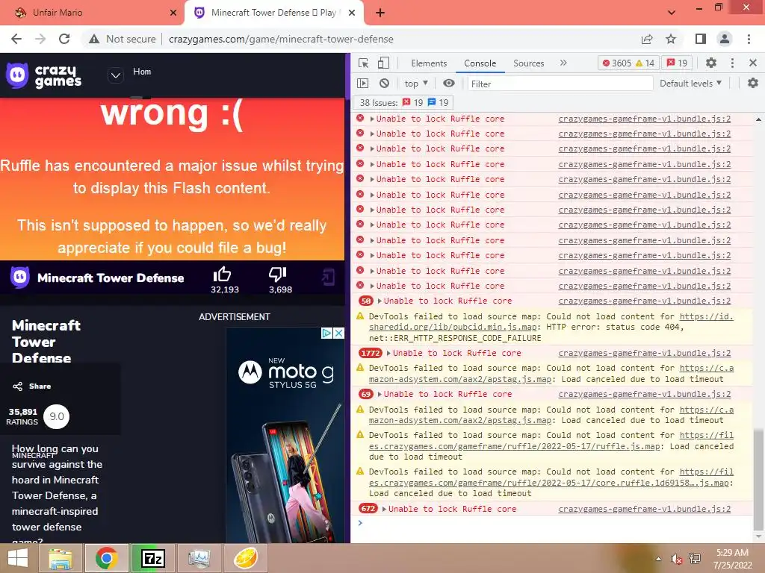Open the Windows Start menu

click(x=18, y=558)
